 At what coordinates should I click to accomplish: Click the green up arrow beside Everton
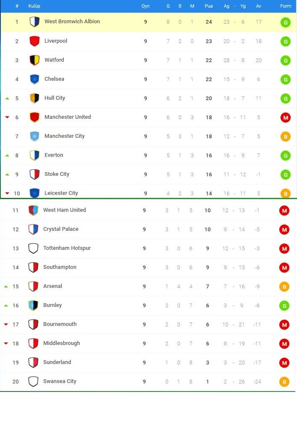click(x=7, y=155)
